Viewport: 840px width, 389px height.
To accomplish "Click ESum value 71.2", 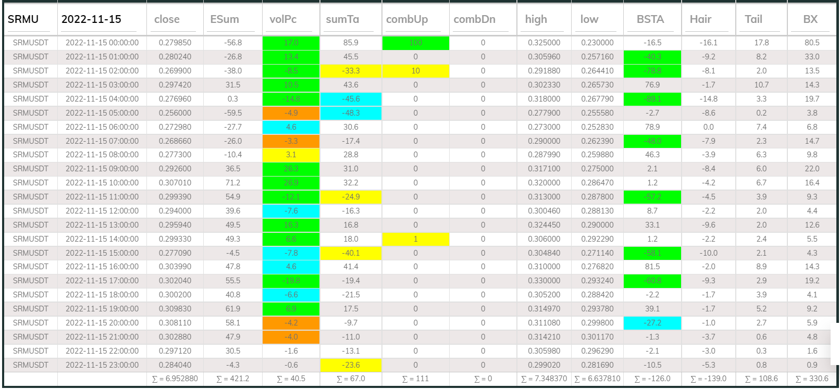I will [233, 183].
